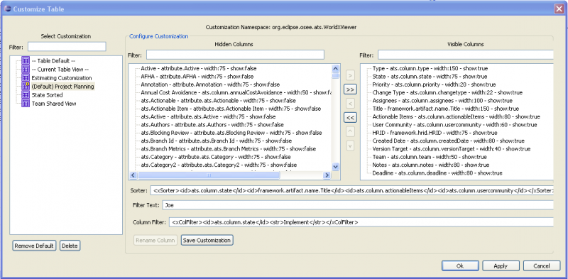Move column up with caret button
Viewport: 568px width, 279px height.
(x=350, y=131)
